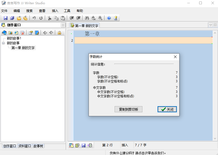Click the Save icon in main toolbar

point(5,18)
